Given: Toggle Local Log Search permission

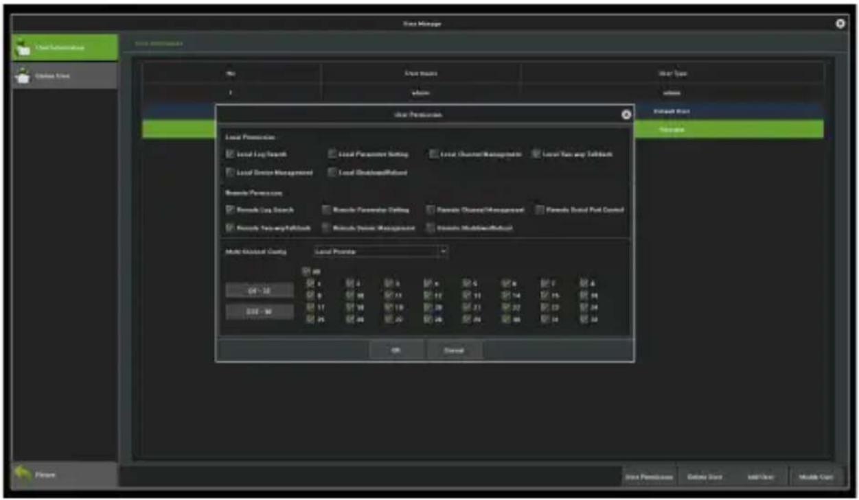Looking at the screenshot, I should (230, 154).
